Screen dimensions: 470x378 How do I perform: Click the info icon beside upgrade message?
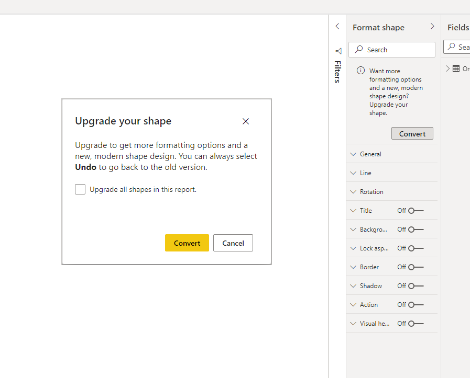[x=360, y=71]
